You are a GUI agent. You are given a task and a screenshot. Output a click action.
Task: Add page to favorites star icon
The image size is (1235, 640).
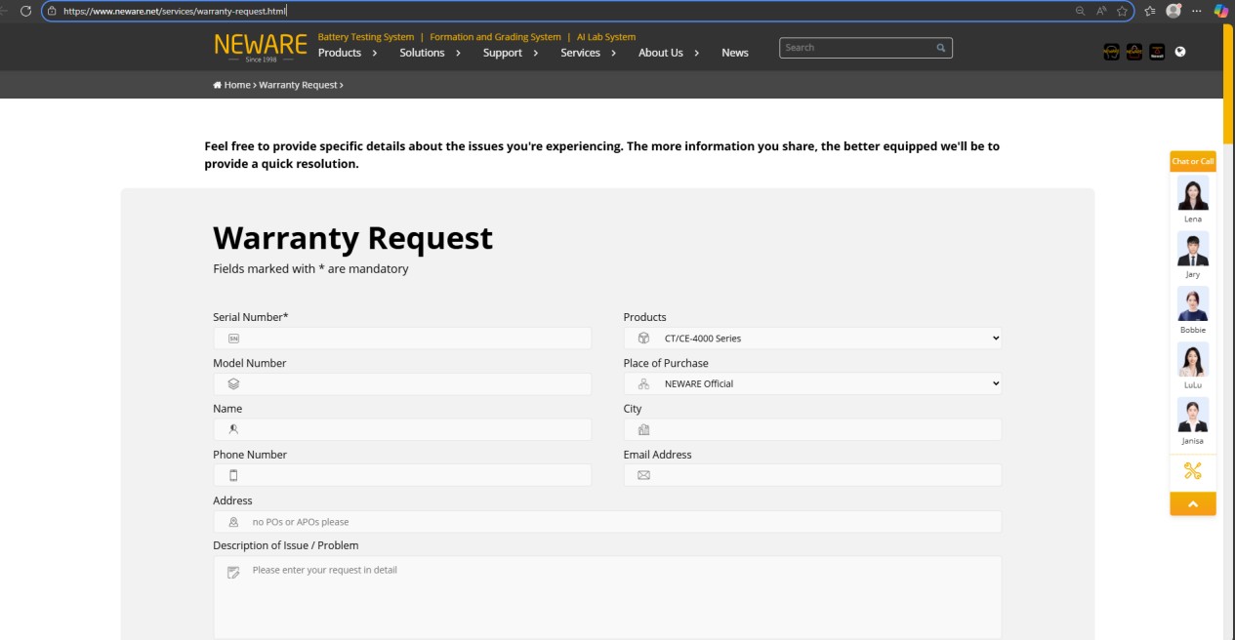click(1123, 11)
